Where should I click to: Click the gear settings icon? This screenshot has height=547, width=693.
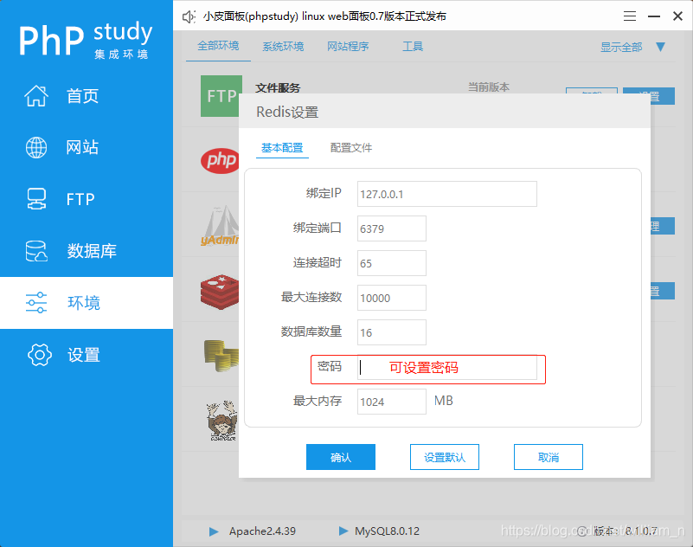(39, 355)
